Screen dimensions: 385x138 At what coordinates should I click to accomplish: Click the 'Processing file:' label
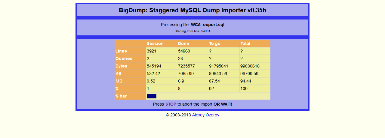point(175,25)
